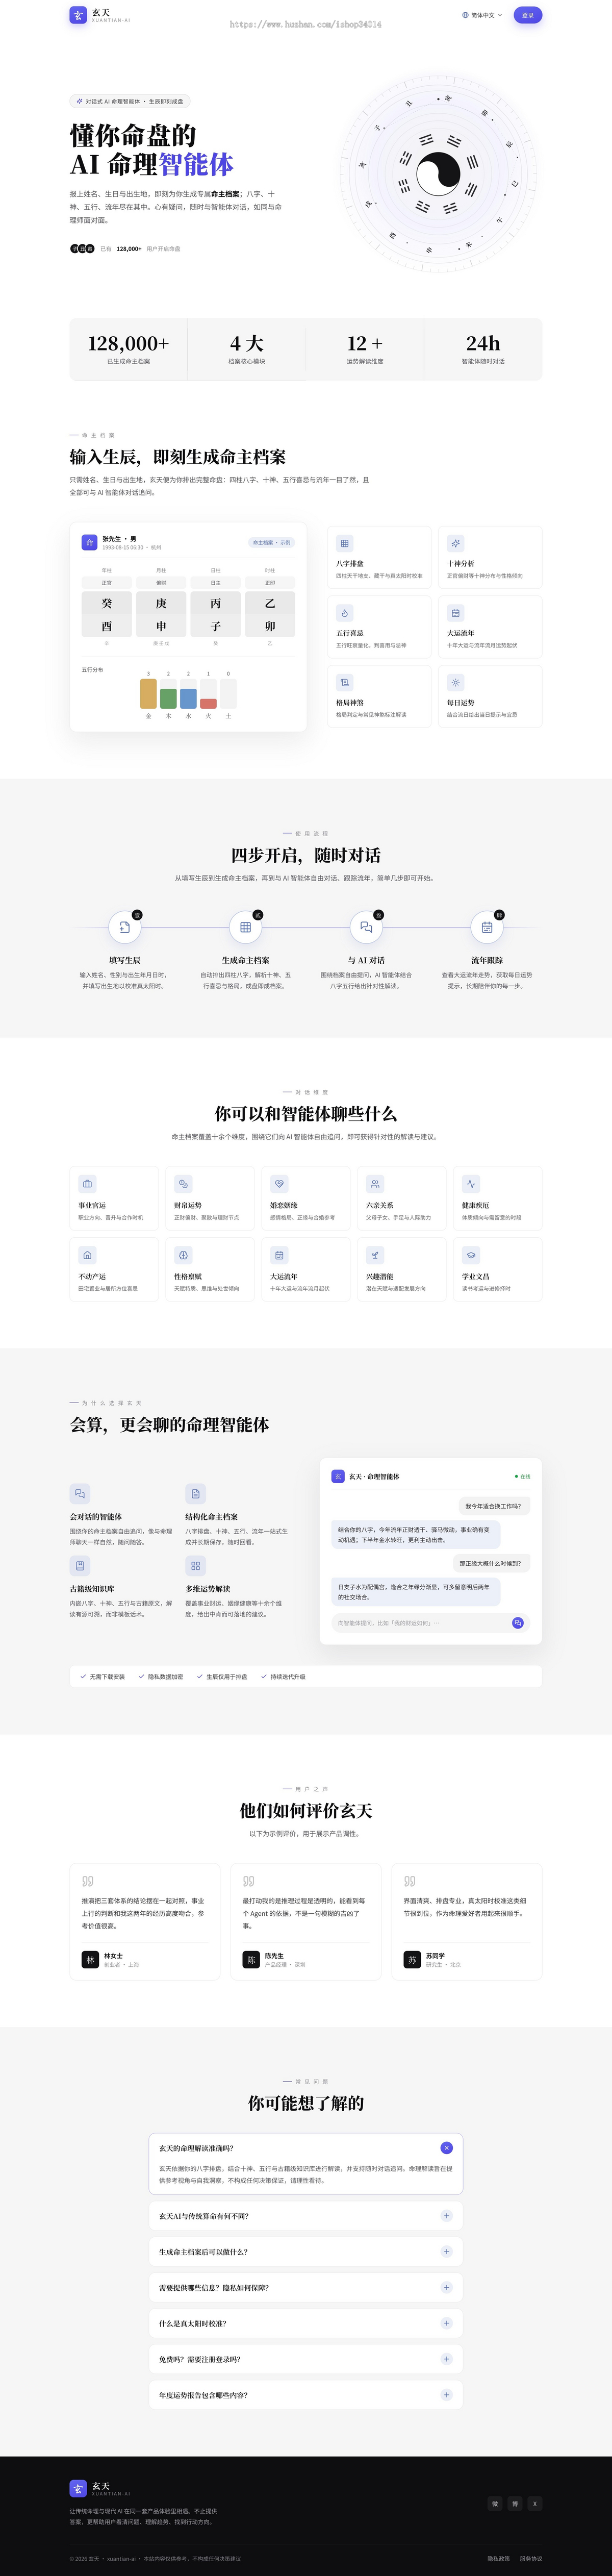
Task: Click the 陈先生 avatar in testimonials
Action: point(251,1960)
